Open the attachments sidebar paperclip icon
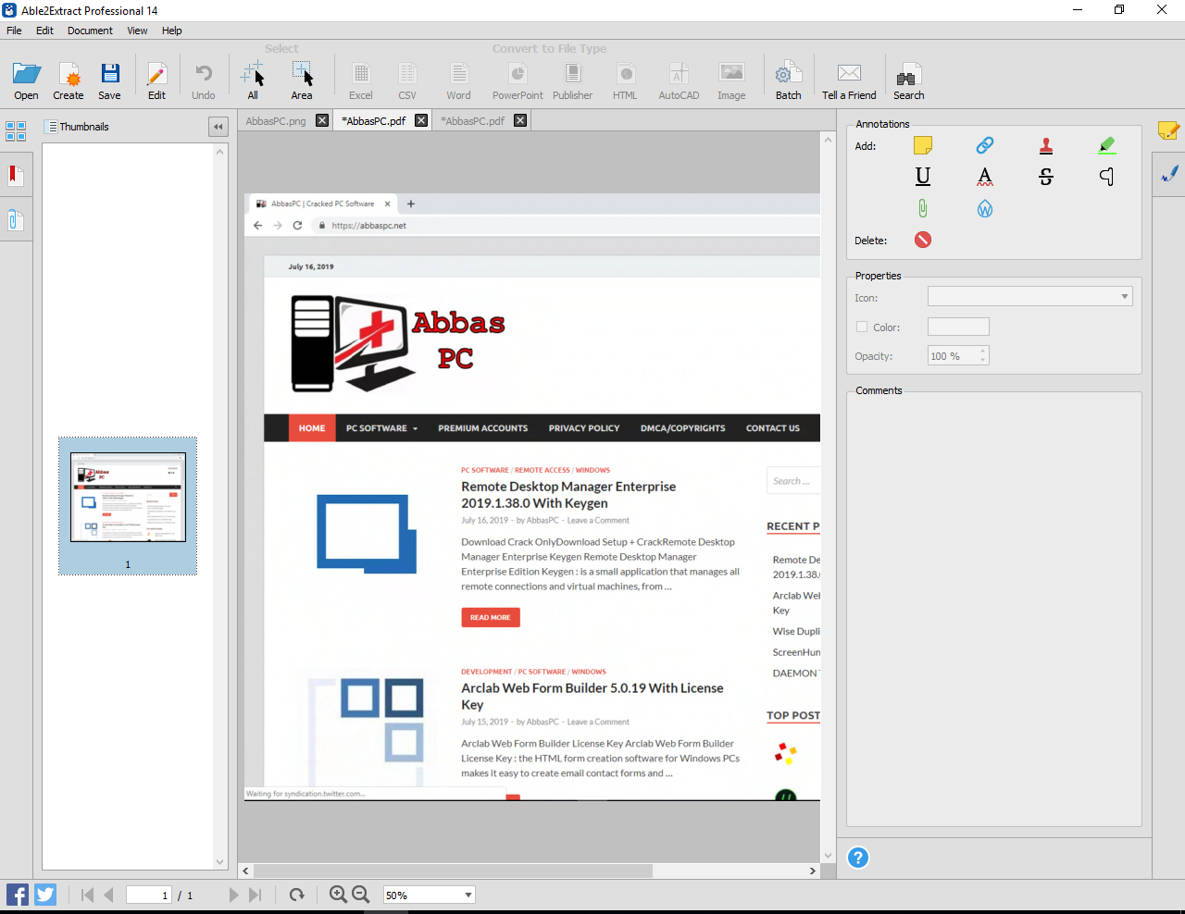This screenshot has height=914, width=1185. coord(16,219)
